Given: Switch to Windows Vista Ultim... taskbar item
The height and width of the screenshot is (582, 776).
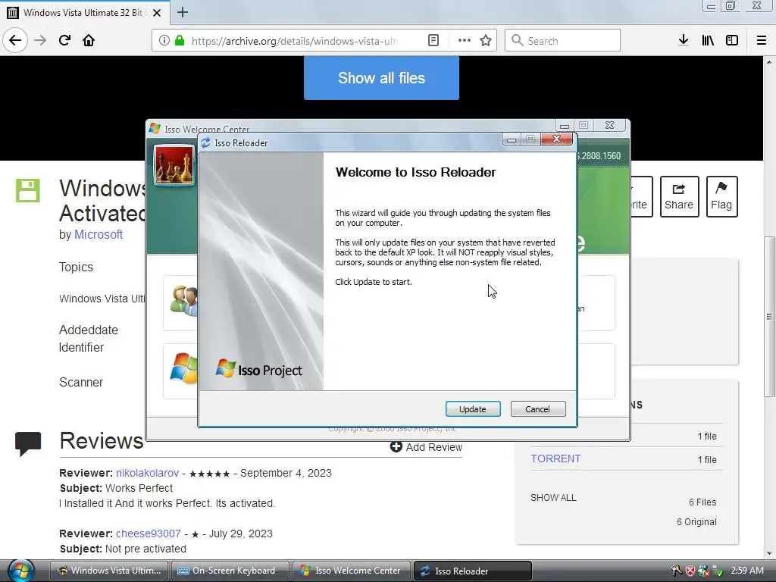Looking at the screenshot, I should point(109,571).
